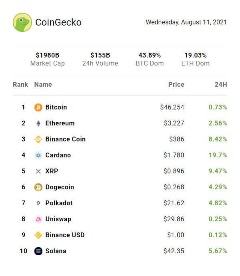Click the Ethereum diamond icon

pyautogui.click(x=38, y=123)
